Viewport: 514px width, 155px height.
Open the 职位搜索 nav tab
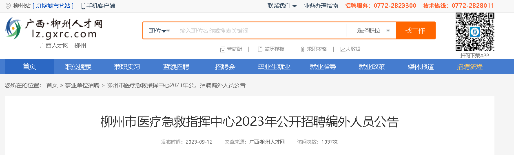[x=78, y=67]
